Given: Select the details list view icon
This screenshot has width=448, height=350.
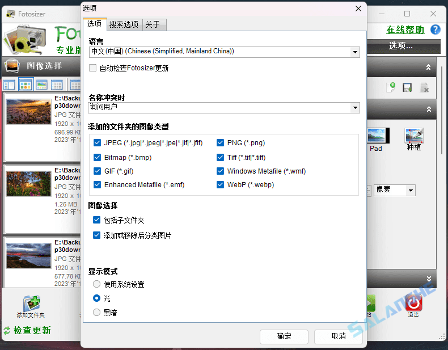Looking at the screenshot, I should (57, 85).
